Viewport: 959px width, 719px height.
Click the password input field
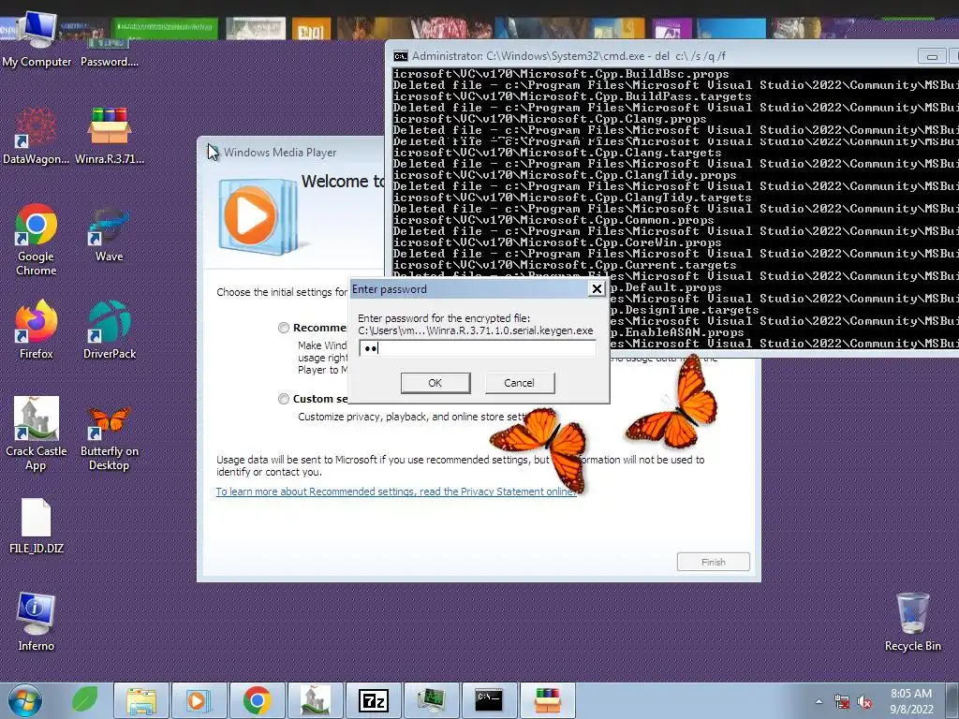pyautogui.click(x=477, y=348)
